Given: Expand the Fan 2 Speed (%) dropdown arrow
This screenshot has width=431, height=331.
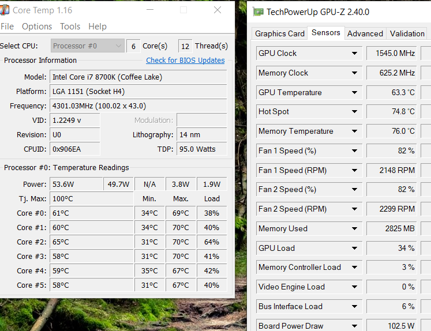Looking at the screenshot, I should (x=355, y=189).
